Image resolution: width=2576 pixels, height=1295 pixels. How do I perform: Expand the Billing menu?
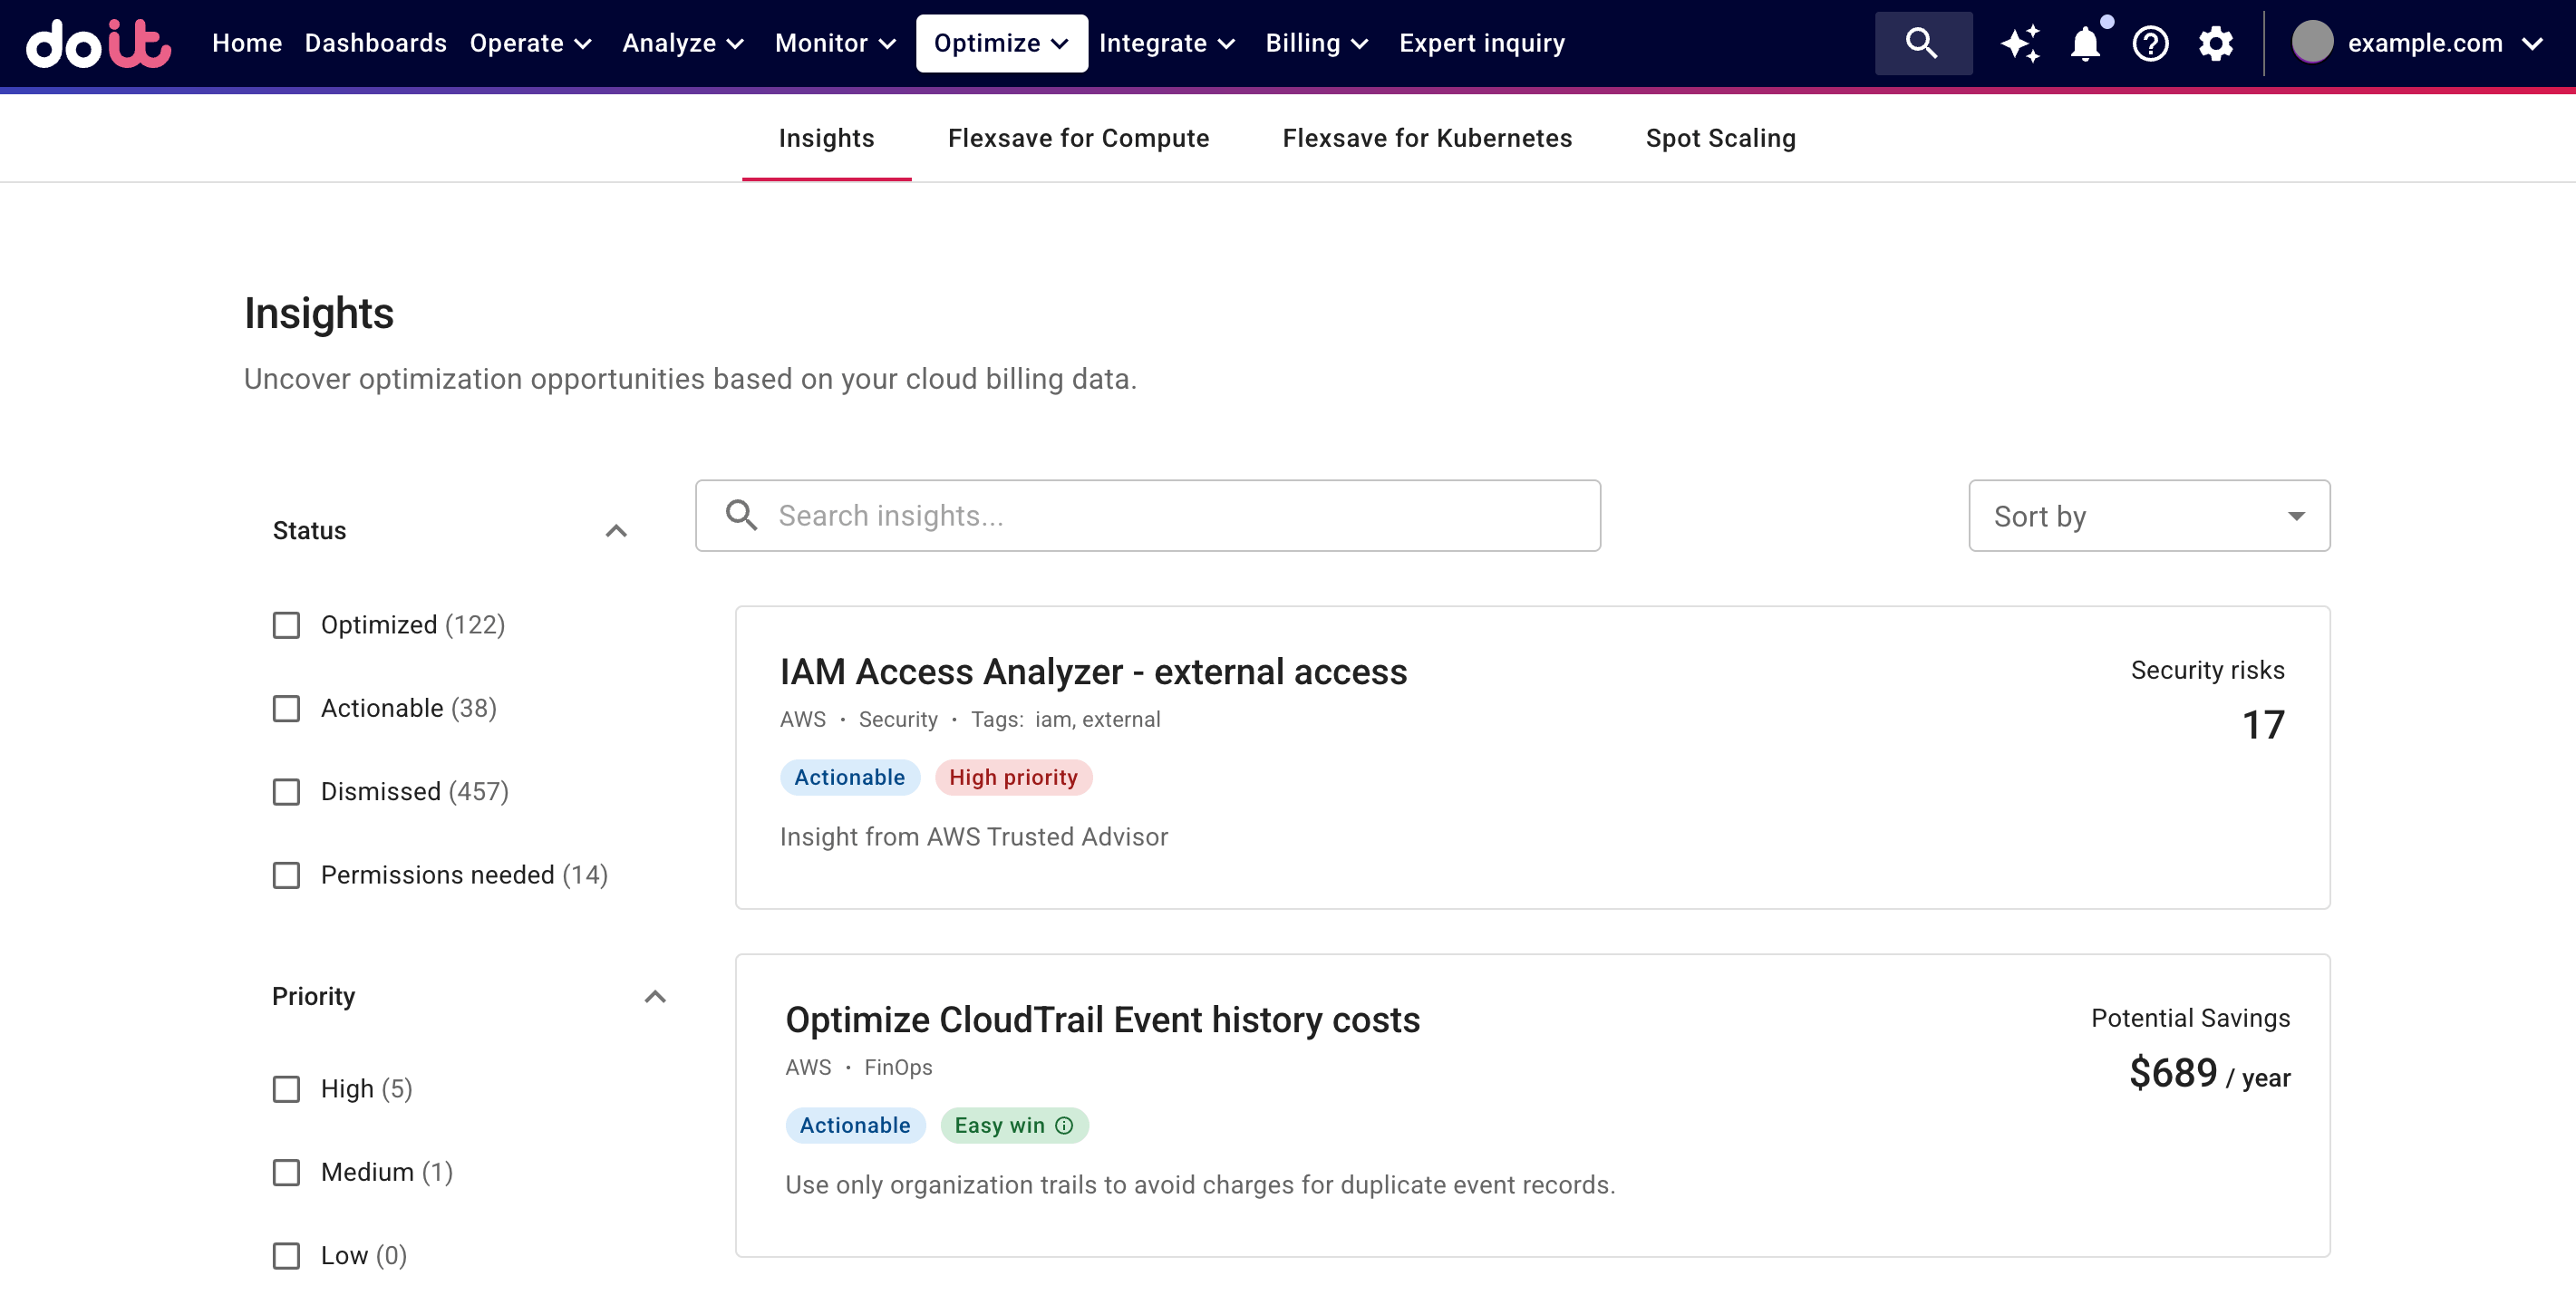coord(1316,43)
